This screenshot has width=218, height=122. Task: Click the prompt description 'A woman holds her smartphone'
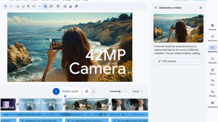point(178,50)
